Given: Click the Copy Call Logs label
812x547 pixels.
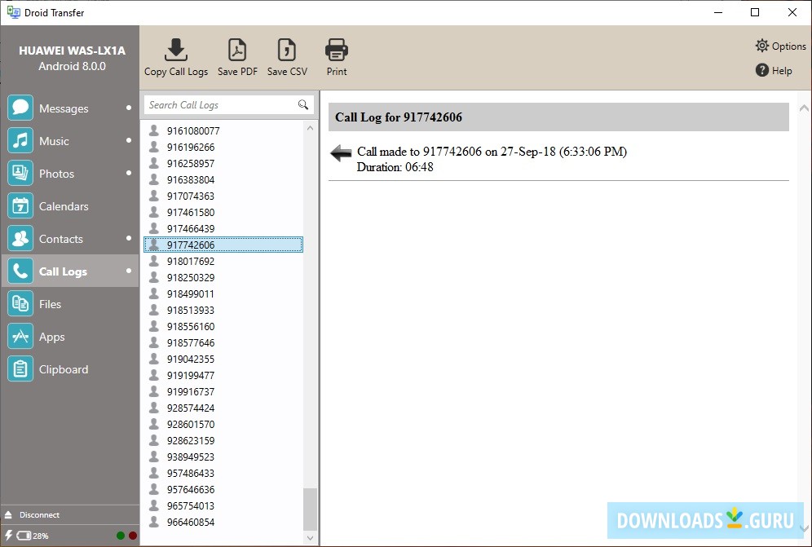Looking at the screenshot, I should (176, 72).
